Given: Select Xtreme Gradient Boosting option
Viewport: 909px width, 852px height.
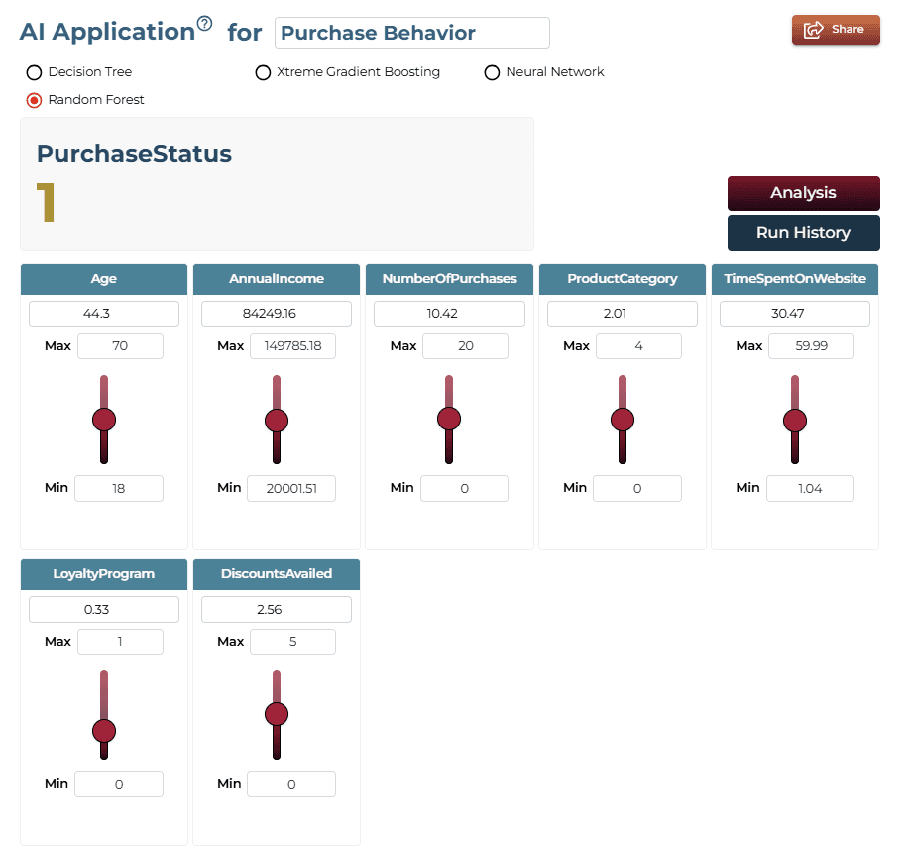Looking at the screenshot, I should (263, 72).
